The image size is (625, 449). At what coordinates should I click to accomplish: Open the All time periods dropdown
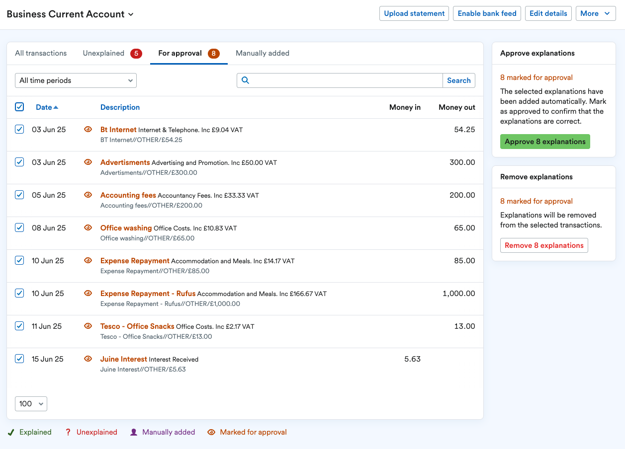[76, 80]
